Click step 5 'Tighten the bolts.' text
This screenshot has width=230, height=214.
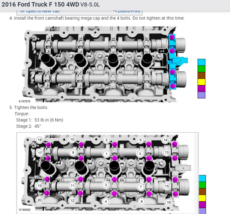[x=29, y=107]
